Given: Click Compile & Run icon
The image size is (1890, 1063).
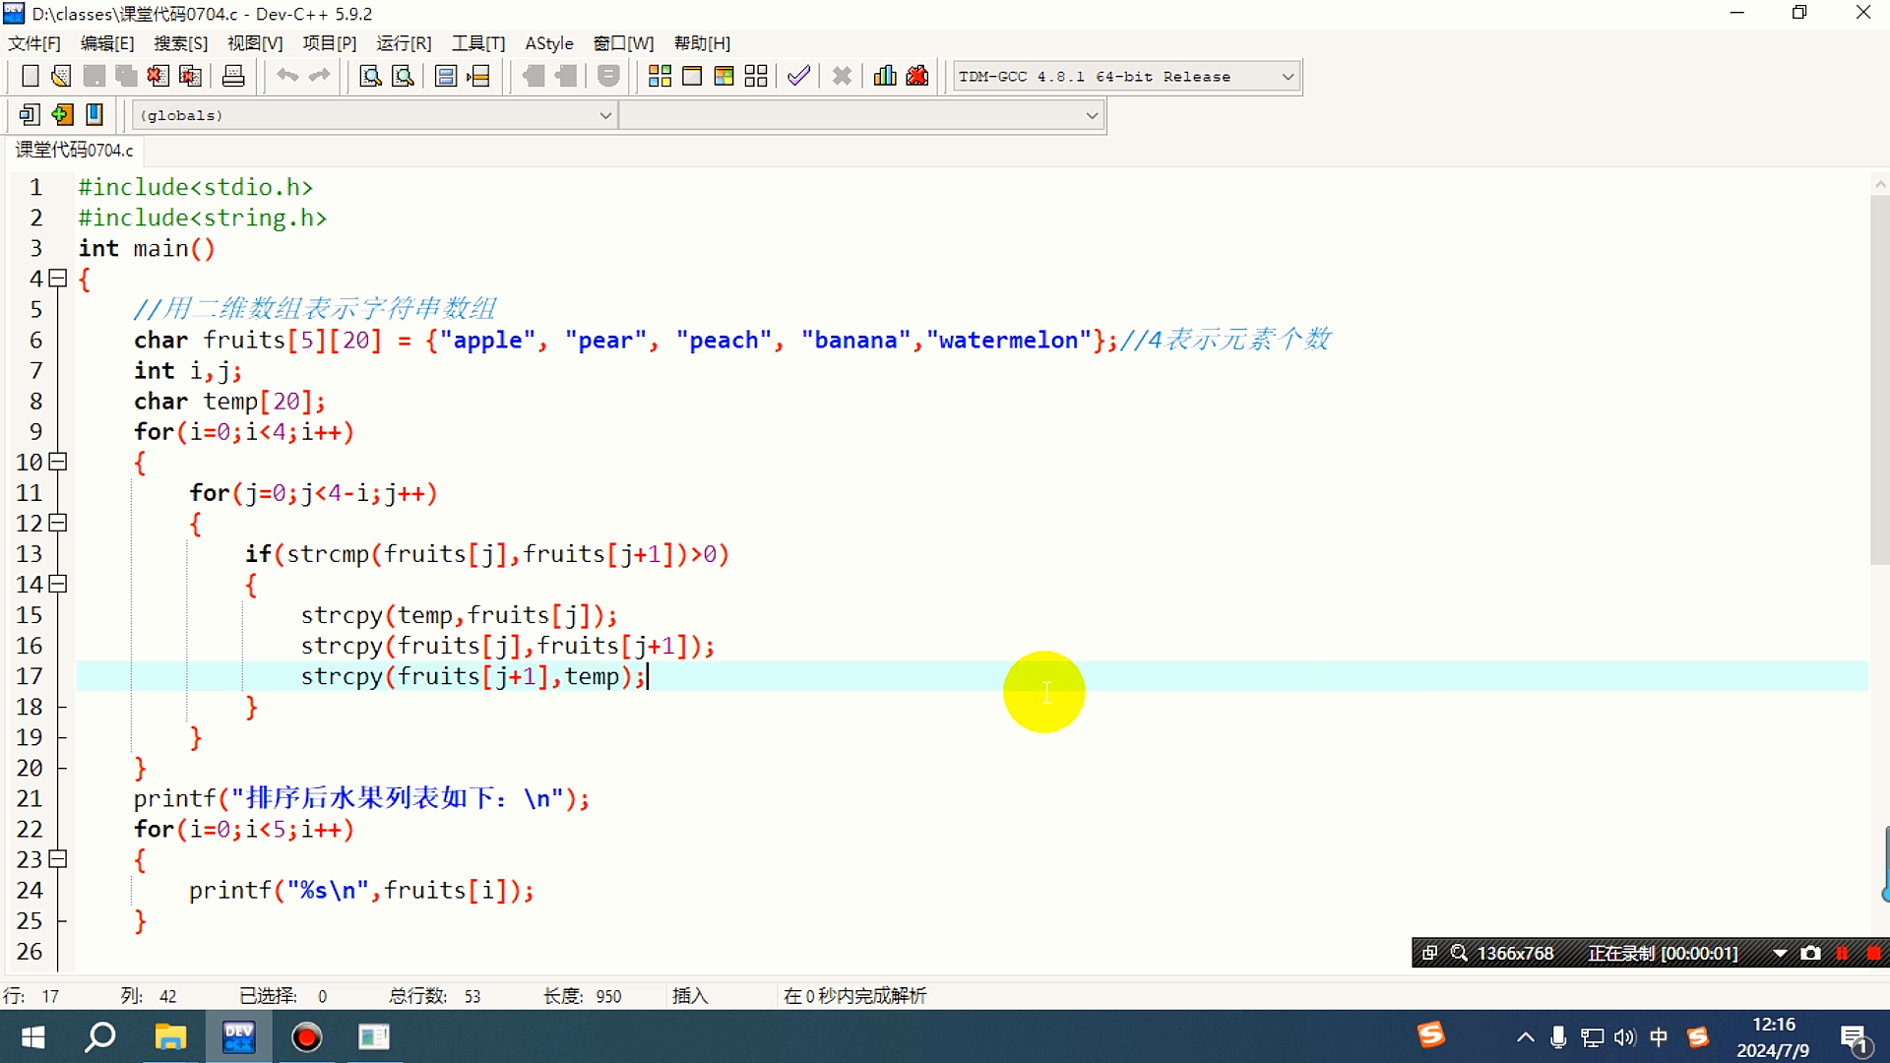Looking at the screenshot, I should [724, 76].
